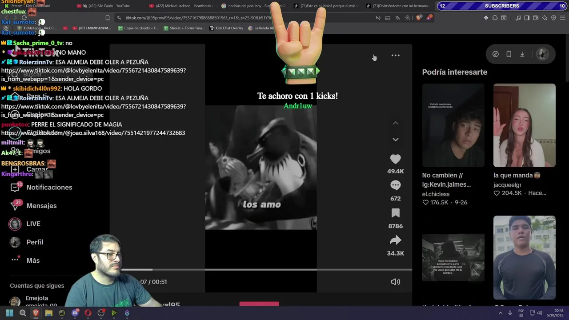Open Windows taskbar search
The width and height of the screenshot is (569, 320).
(x=23, y=313)
